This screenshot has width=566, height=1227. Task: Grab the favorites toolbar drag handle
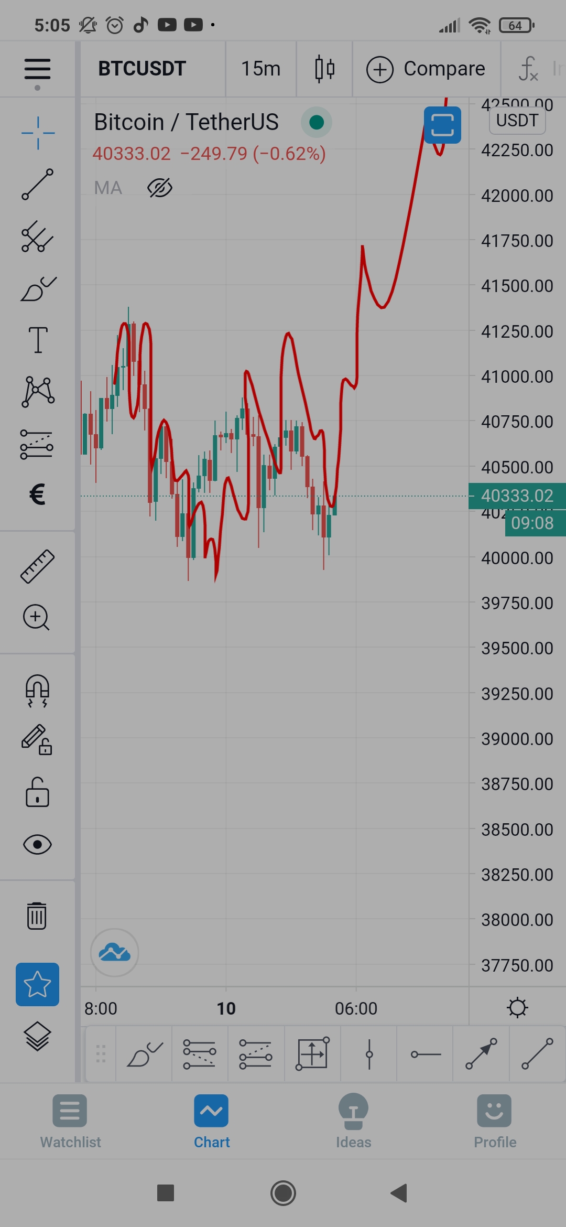101,1054
